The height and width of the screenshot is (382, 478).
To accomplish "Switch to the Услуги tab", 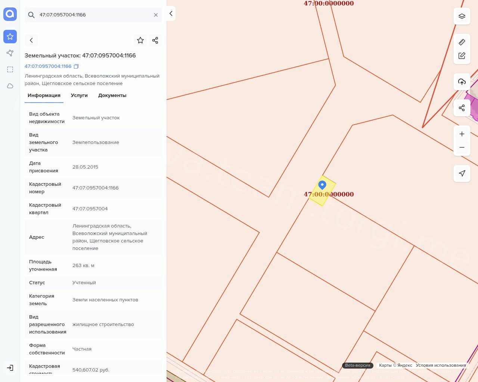I will click(79, 95).
